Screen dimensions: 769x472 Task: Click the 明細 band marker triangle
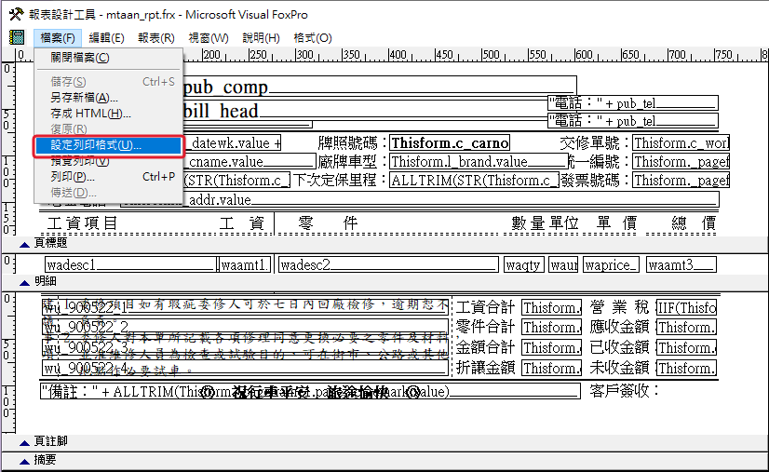click(24, 283)
